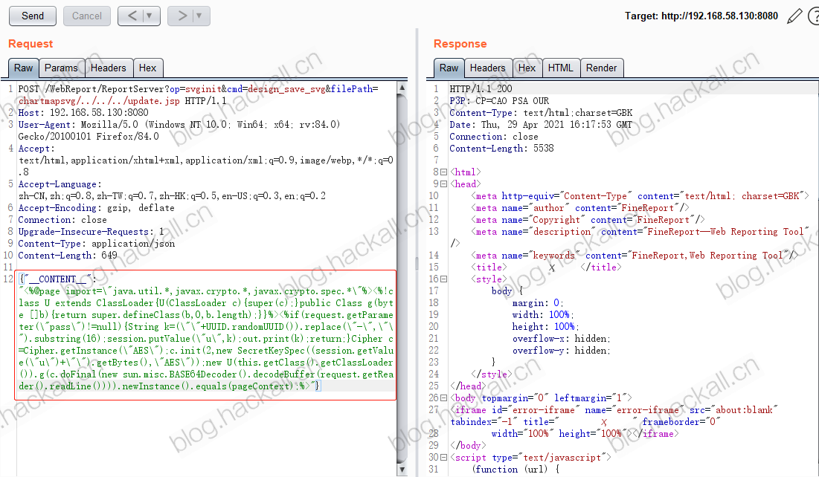Click the POST /WebReport/ReportServer request line
Screen dimensions: 819x477
coord(199,95)
